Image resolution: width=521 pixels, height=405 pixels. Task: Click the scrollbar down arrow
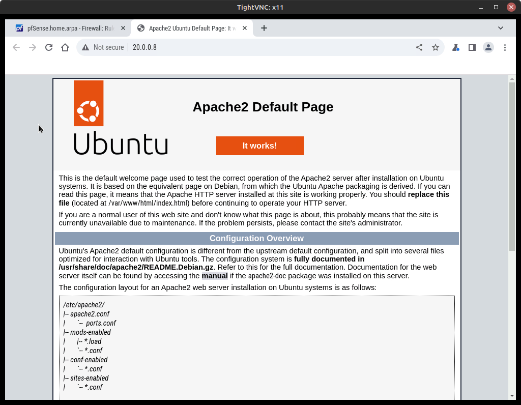[512, 396]
